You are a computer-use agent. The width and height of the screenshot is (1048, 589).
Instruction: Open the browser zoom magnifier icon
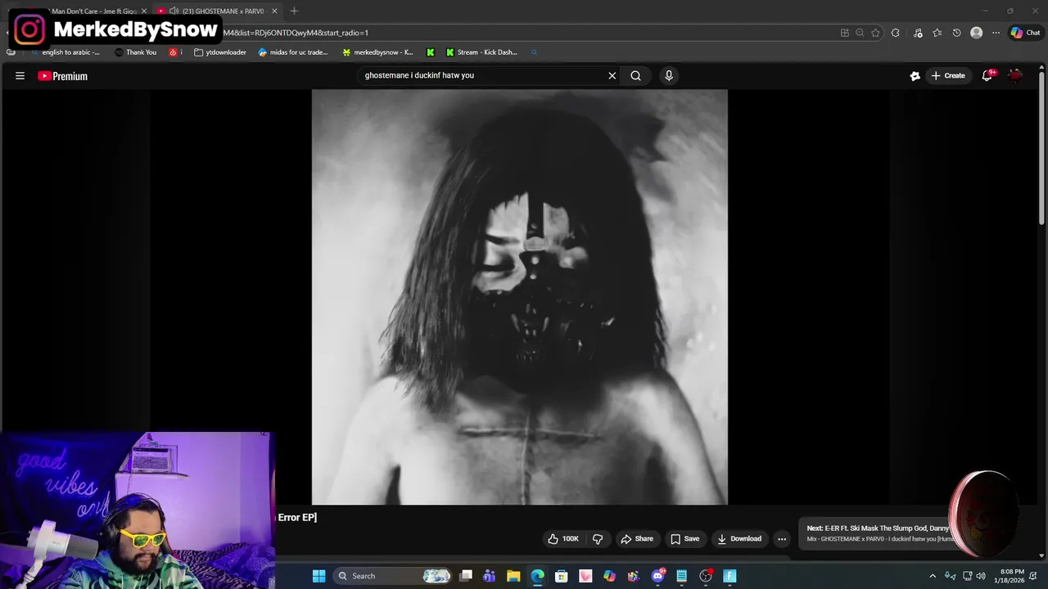coord(860,33)
